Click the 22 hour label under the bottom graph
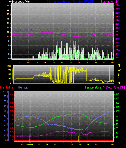 point(104,144)
